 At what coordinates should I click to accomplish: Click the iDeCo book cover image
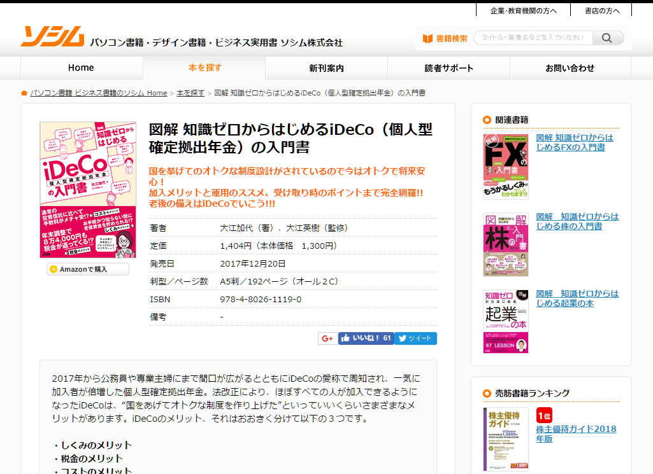click(88, 190)
